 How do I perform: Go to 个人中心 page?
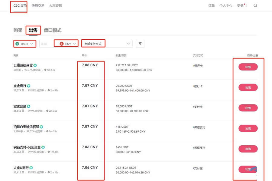tap(226, 5)
